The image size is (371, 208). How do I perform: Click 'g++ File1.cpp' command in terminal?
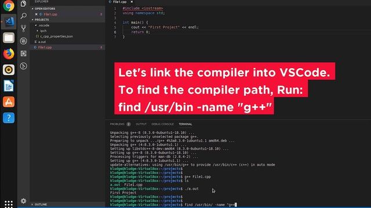[x=198, y=177]
